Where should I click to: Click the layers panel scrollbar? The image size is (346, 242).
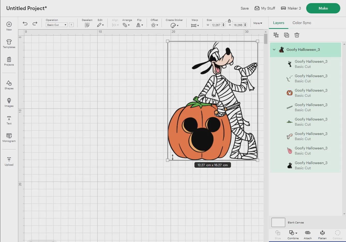(344, 129)
